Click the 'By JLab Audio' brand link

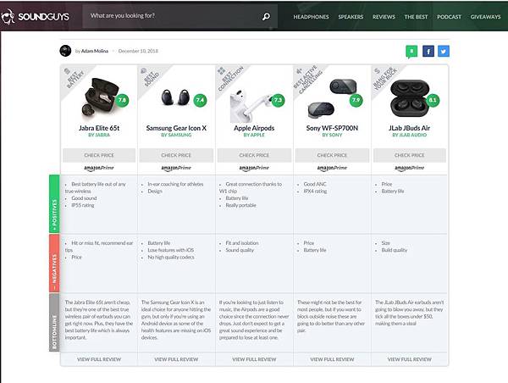[x=410, y=135]
